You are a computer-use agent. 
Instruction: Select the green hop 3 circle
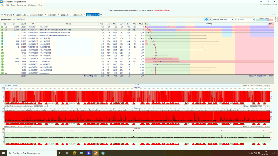(2, 32)
